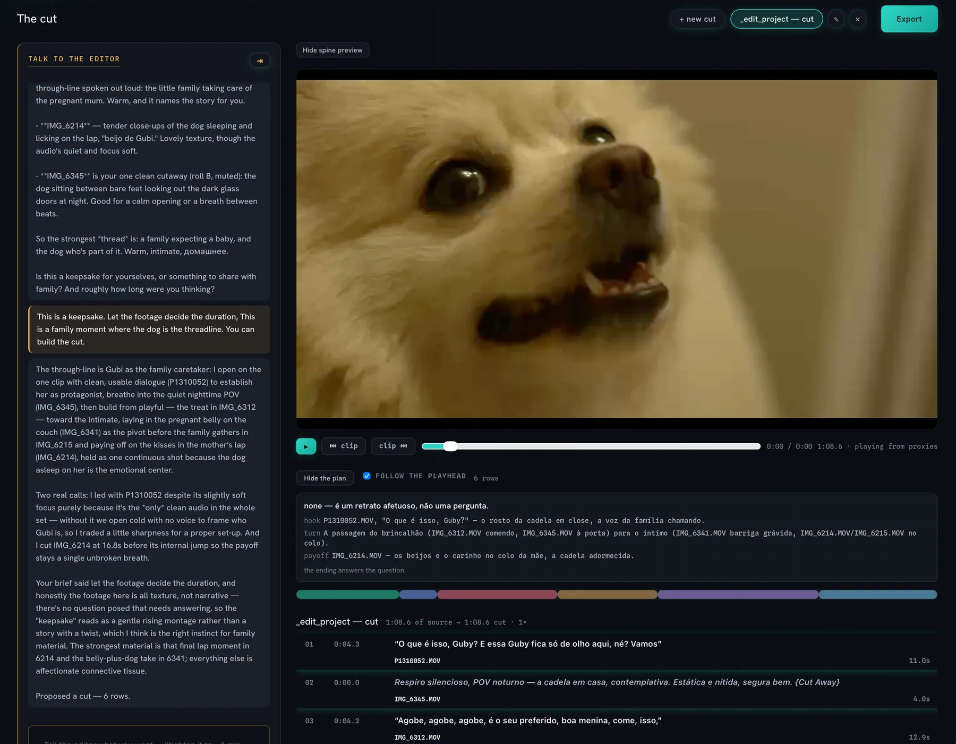The image size is (956, 744).
Task: Click the 11.0s duration on row 01
Action: pyautogui.click(x=919, y=661)
